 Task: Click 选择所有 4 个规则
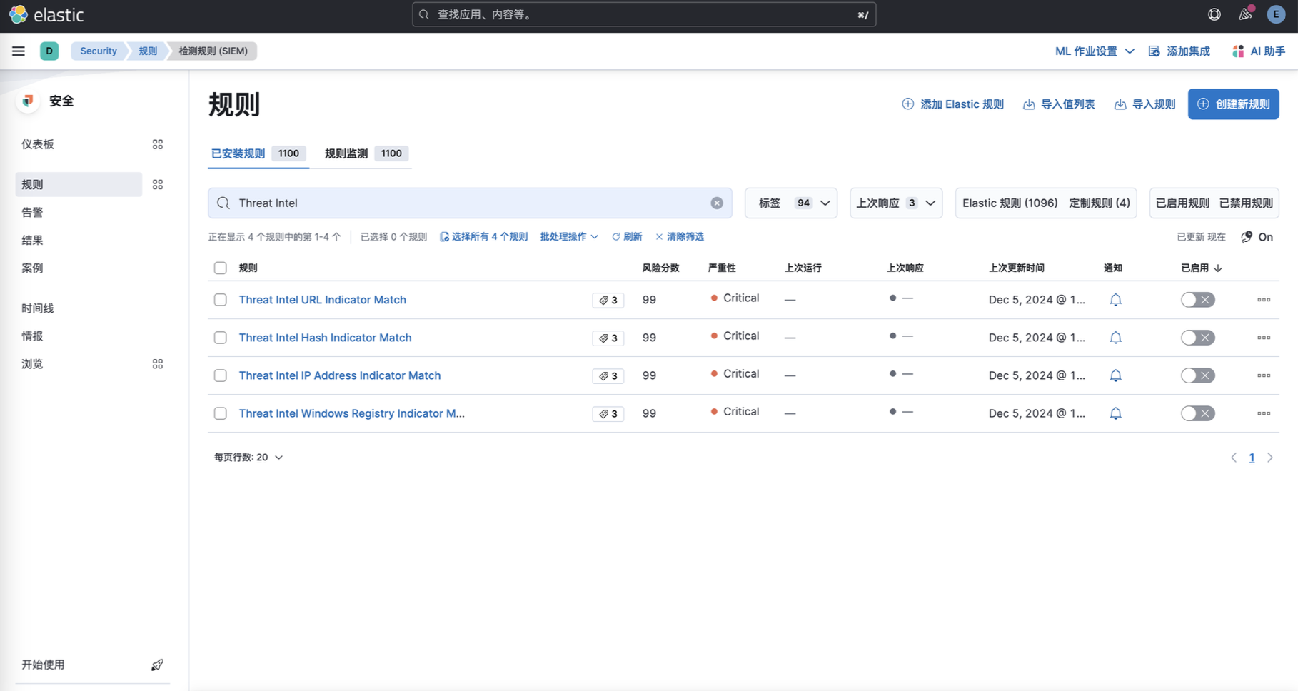click(483, 237)
